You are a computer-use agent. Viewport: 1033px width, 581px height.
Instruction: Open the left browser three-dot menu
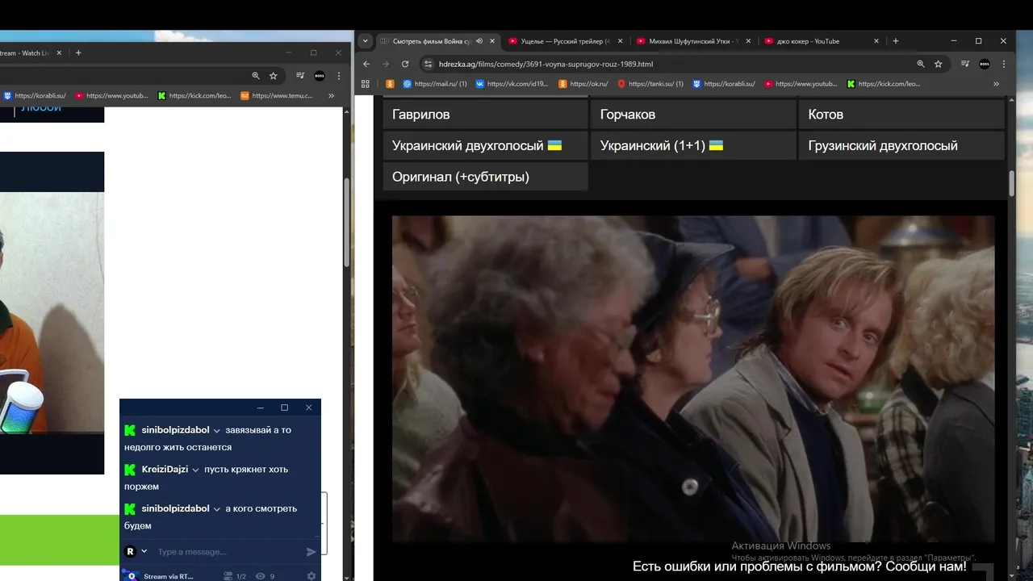pyautogui.click(x=339, y=76)
